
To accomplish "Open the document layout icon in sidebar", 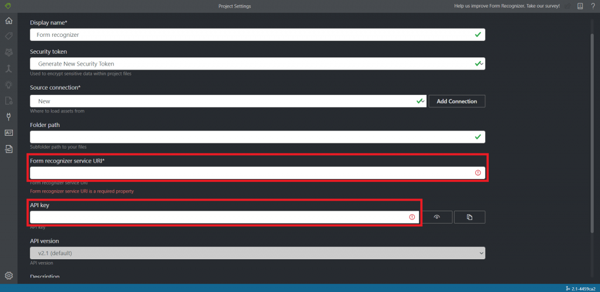I will (9, 149).
